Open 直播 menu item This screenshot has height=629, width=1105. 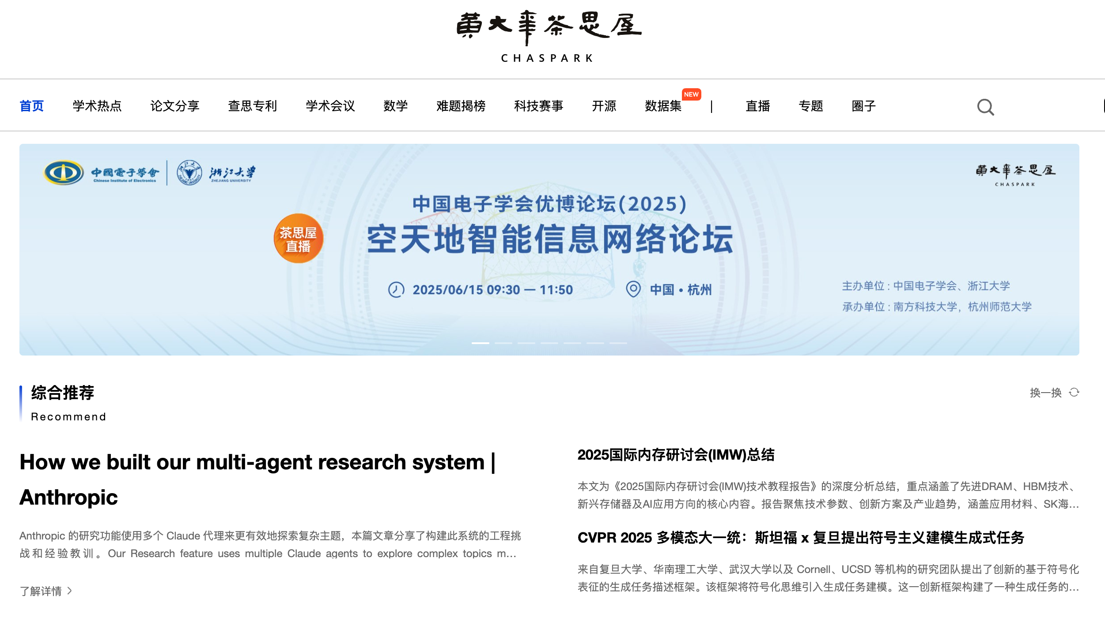click(x=758, y=106)
